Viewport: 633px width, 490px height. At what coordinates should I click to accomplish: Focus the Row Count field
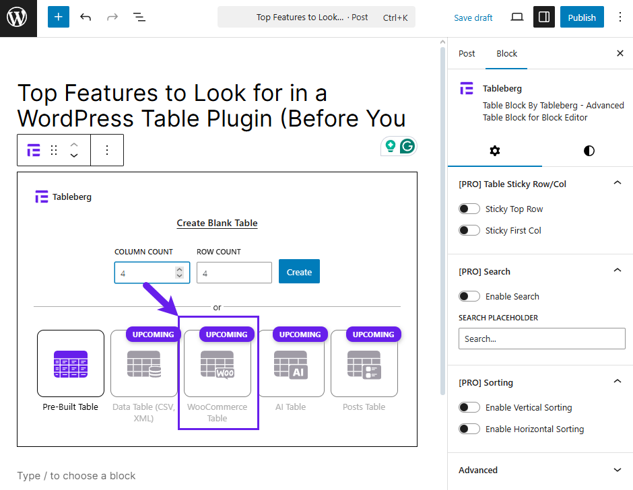point(234,273)
